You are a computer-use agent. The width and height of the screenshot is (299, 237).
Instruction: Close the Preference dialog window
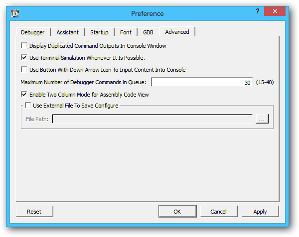(x=275, y=11)
